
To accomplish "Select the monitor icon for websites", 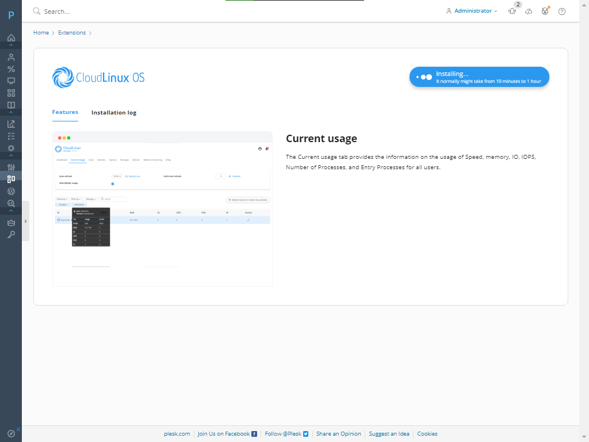I will click(x=11, y=81).
